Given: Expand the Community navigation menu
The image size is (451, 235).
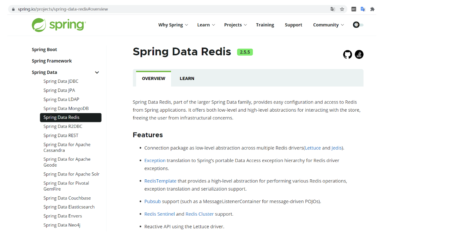Looking at the screenshot, I should (329, 25).
